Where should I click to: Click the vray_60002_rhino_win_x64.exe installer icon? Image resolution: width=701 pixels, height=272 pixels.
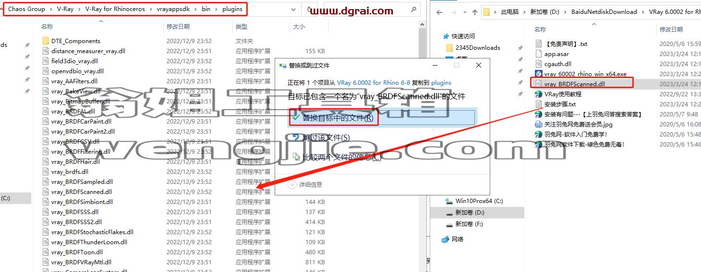[x=539, y=74]
